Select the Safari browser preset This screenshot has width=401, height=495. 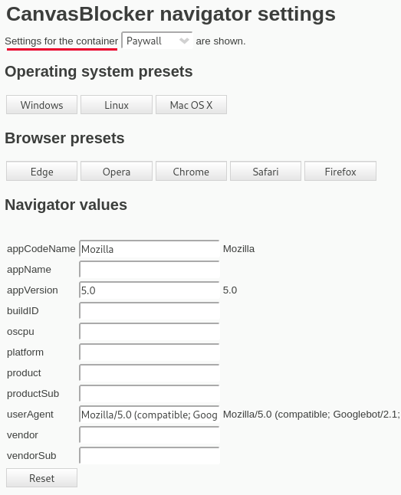click(265, 172)
